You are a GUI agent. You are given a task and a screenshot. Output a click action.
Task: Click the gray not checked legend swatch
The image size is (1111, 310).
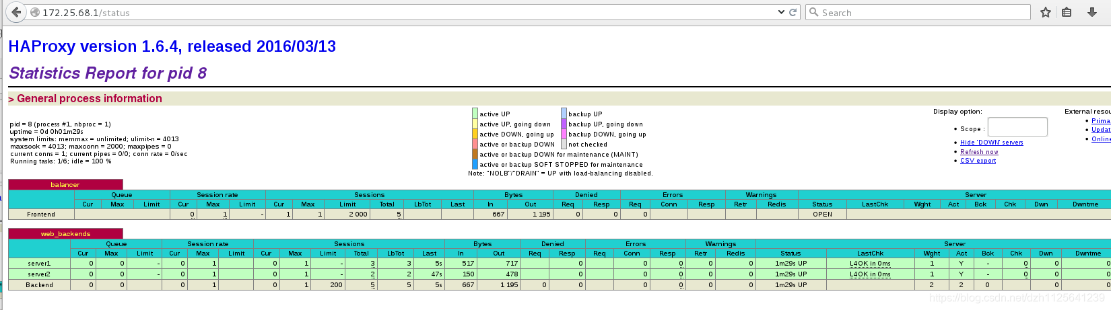(x=564, y=144)
